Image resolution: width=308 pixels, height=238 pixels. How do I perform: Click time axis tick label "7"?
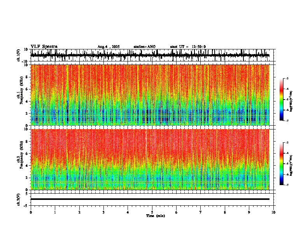pos(201,212)
